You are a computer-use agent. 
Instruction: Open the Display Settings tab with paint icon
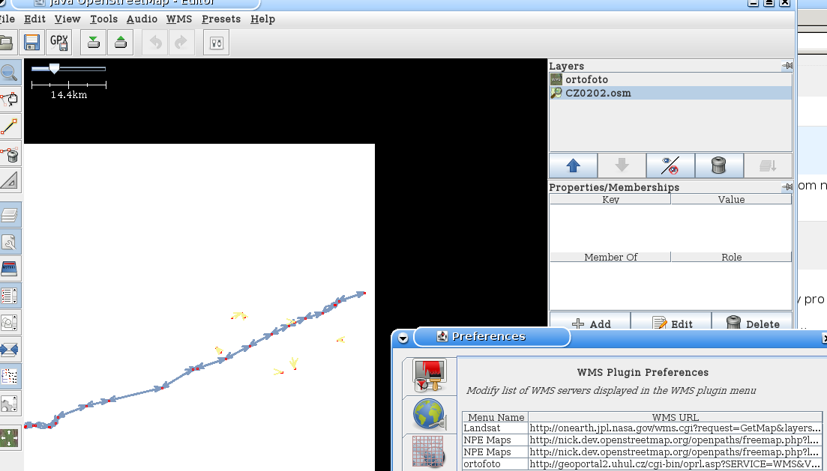coord(430,375)
